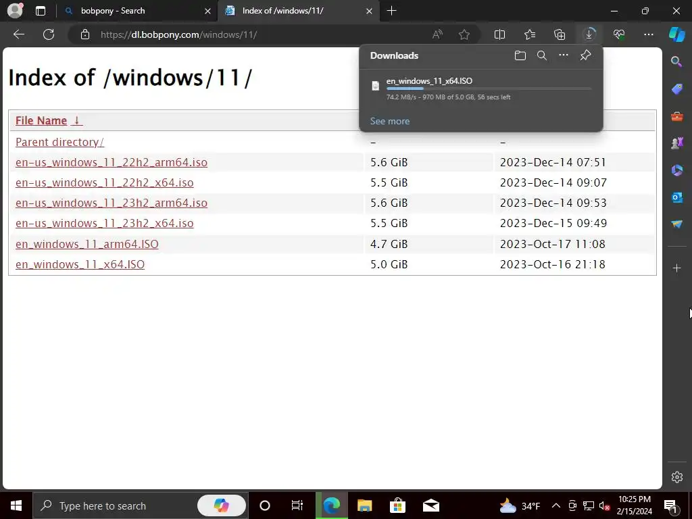This screenshot has height=519, width=692.
Task: Open the Windows Start menu
Action: pos(16,505)
